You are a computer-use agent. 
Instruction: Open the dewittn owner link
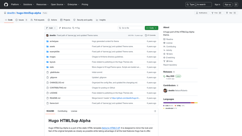[x=11, y=13]
